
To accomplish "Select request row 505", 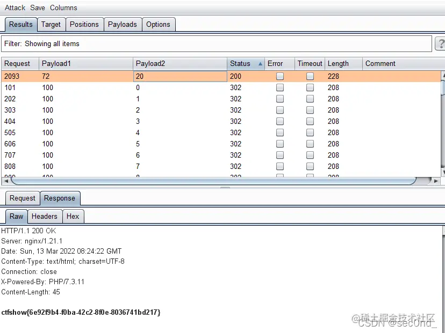I will 221,132.
